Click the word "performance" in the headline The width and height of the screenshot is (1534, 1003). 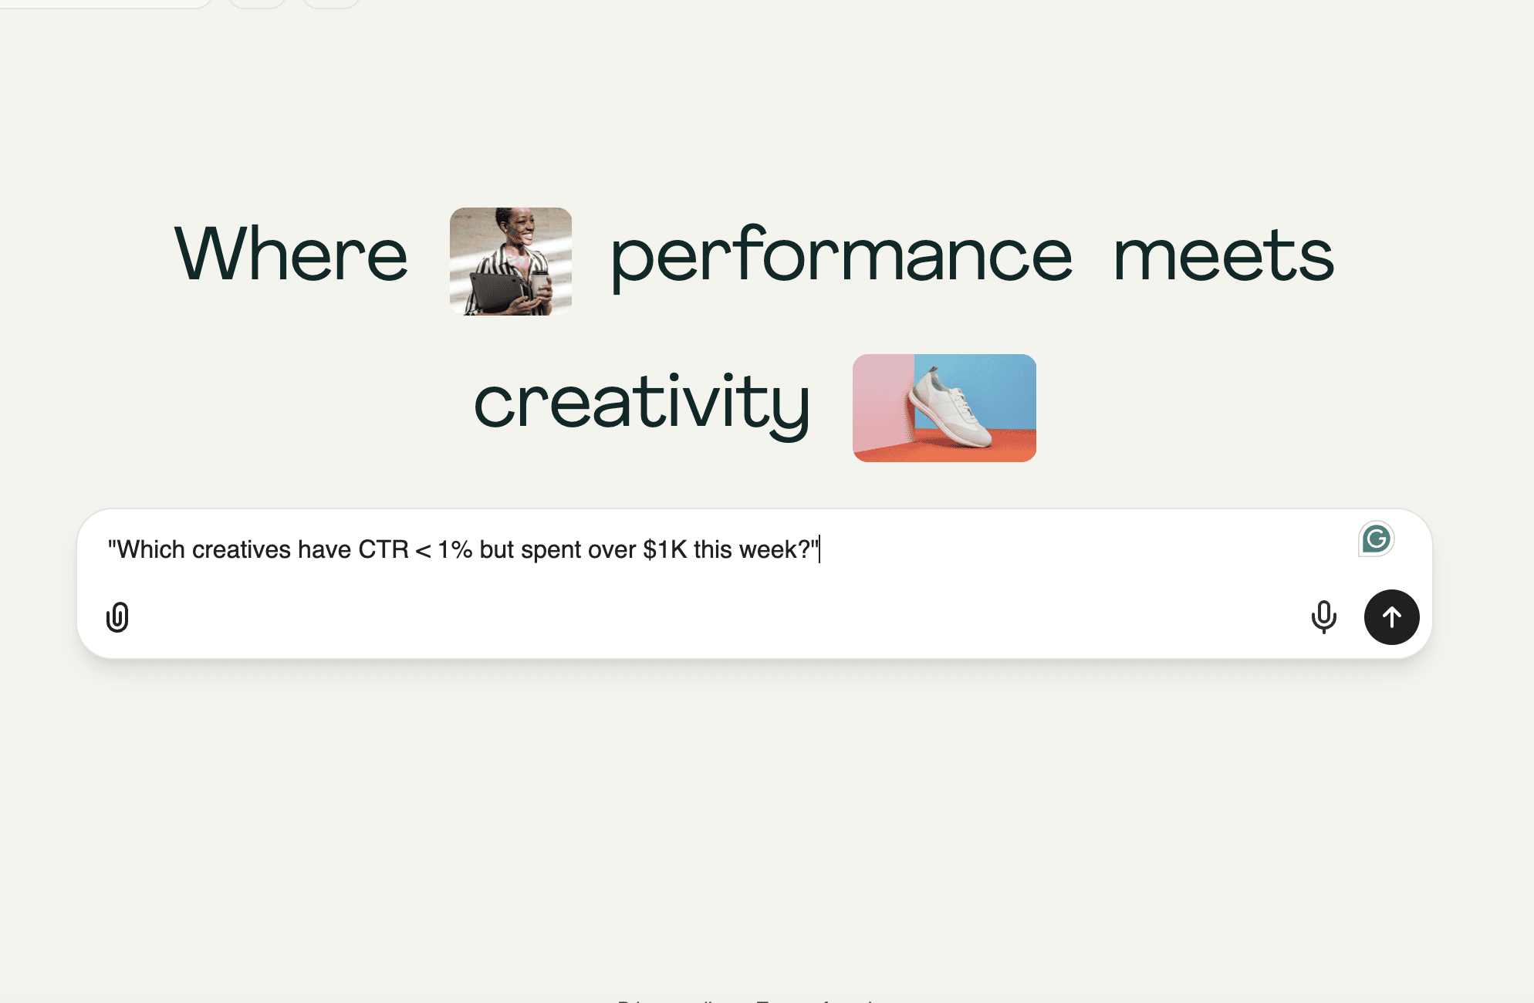pyautogui.click(x=841, y=258)
